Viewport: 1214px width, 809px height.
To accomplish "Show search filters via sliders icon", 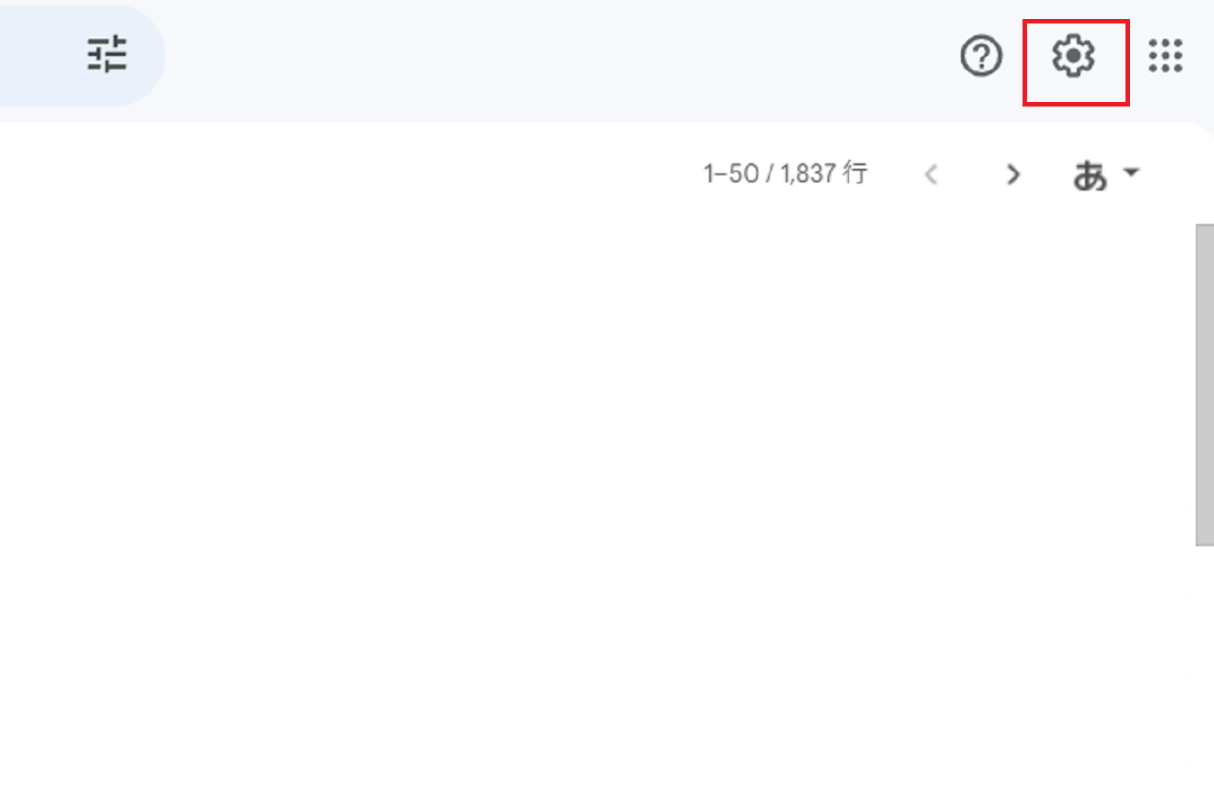I will click(x=107, y=55).
